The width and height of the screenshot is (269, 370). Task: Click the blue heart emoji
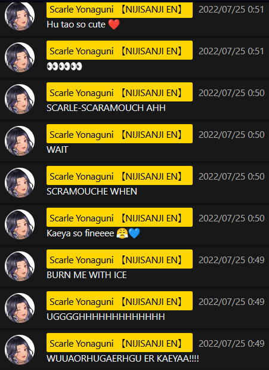coord(135,233)
